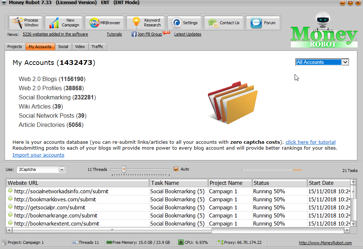Open the Tutorials link
The image size is (363, 249).
[114, 34]
